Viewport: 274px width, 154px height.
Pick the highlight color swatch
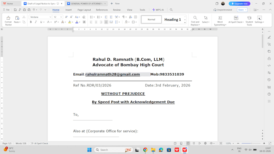click(x=70, y=22)
